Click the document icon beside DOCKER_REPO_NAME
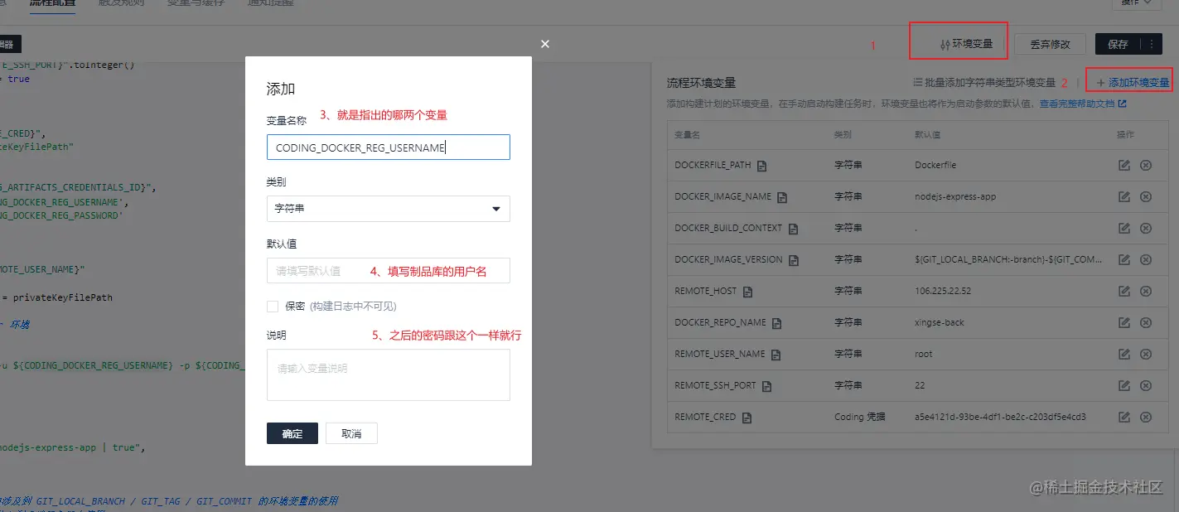Screen dimensions: 1179x512 coord(777,323)
